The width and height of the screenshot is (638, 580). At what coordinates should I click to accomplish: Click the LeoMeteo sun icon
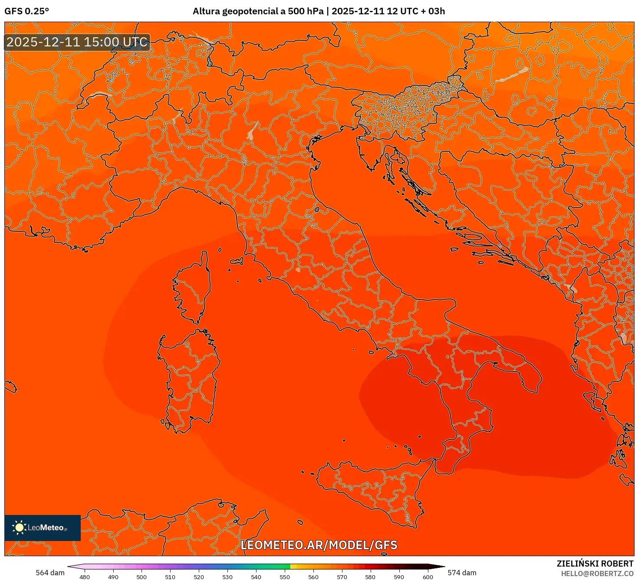pyautogui.click(x=19, y=527)
